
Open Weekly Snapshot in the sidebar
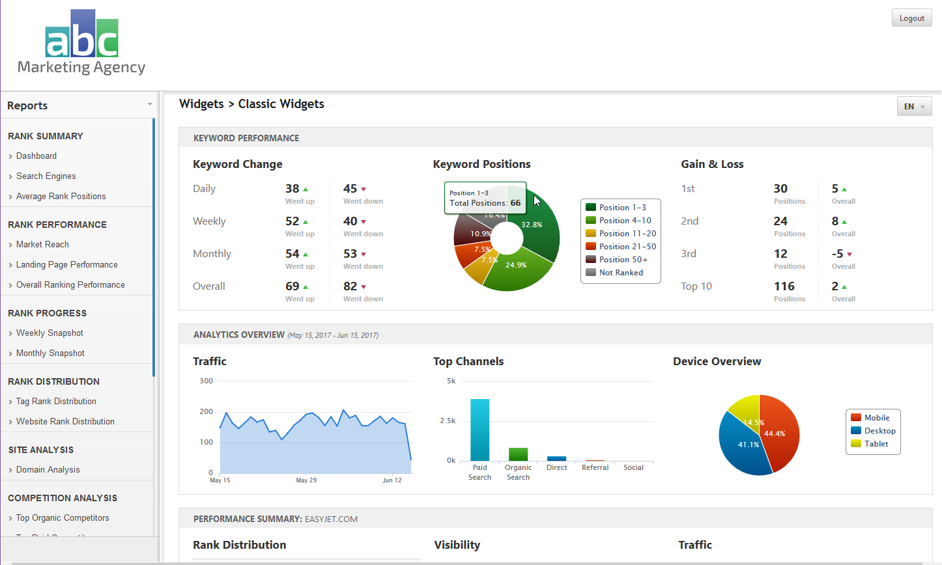[x=50, y=333]
